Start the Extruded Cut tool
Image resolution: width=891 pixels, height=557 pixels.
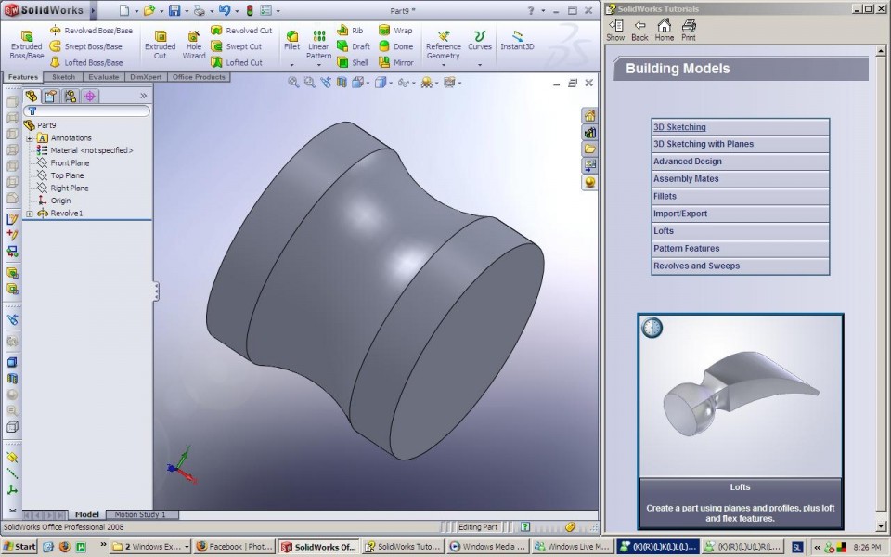coord(161,45)
